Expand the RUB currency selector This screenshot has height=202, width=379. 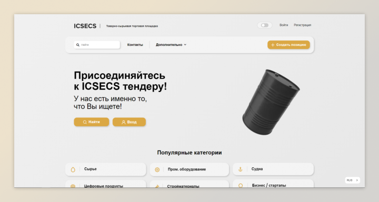[352, 180]
